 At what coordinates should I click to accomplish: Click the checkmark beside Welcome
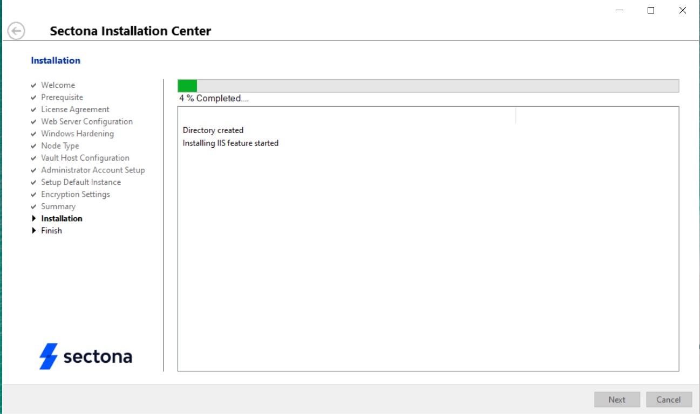pos(33,85)
